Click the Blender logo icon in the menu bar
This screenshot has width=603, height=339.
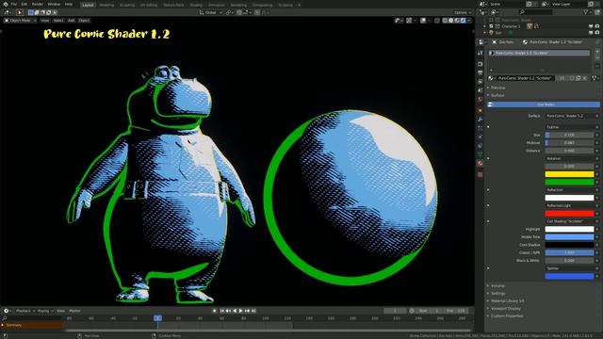(x=6, y=4)
